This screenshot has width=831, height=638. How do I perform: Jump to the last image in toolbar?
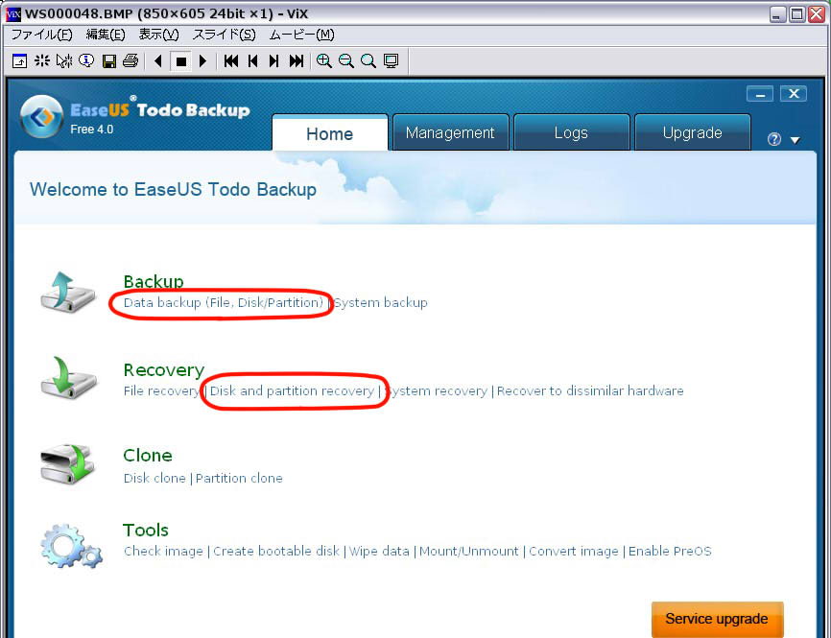click(297, 61)
